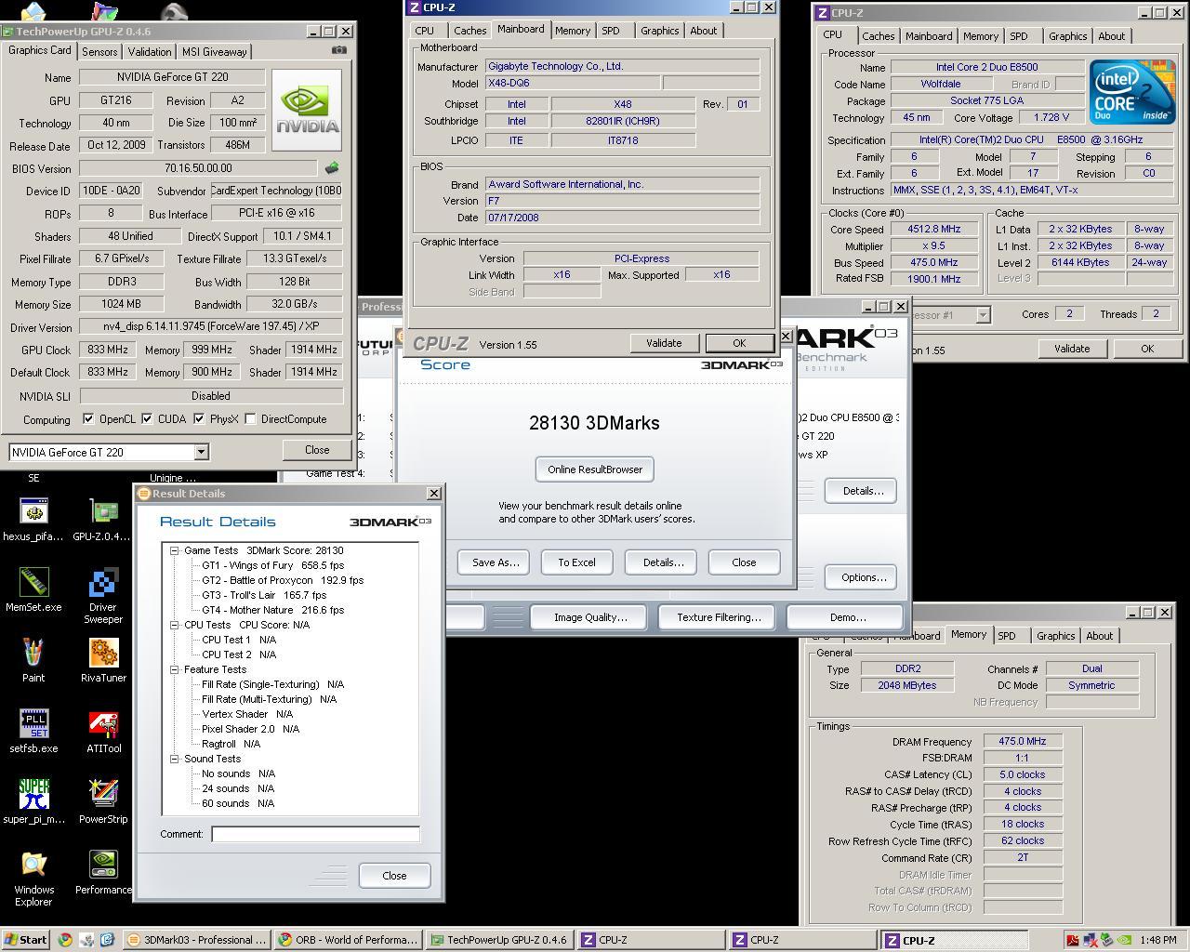The height and width of the screenshot is (952, 1190).
Task: Collapse the Feature Tests tree node
Action: click(174, 669)
